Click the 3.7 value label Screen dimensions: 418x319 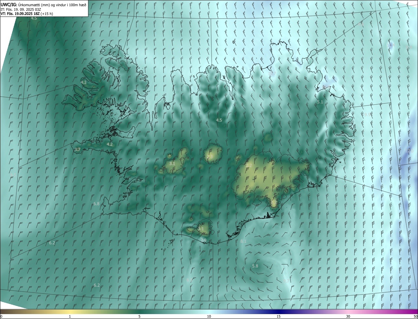pos(77,150)
